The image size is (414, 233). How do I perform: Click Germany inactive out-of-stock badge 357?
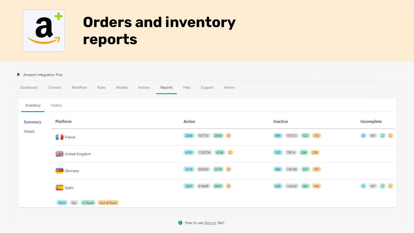316,169
